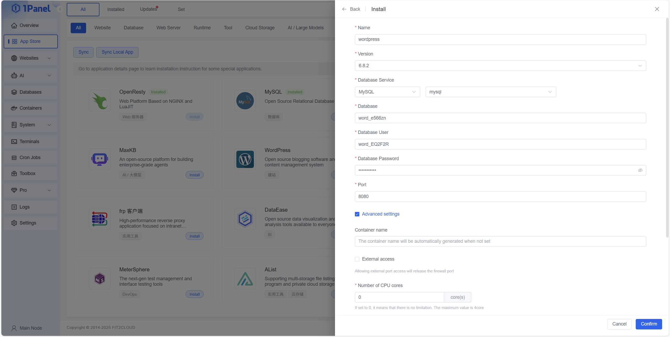Open the mysql service instance dropdown
This screenshot has height=337, width=670.
coord(490,92)
